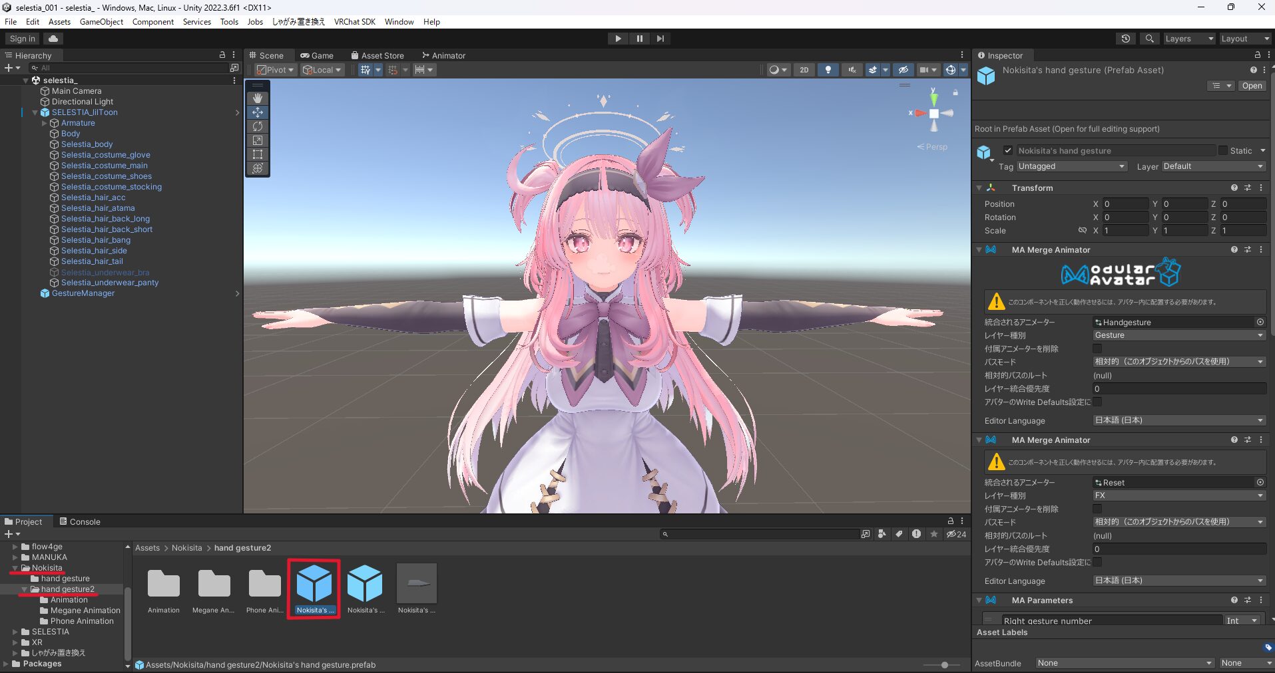
Task: Open the Tag dropdown showing Untagged
Action: coord(1071,166)
